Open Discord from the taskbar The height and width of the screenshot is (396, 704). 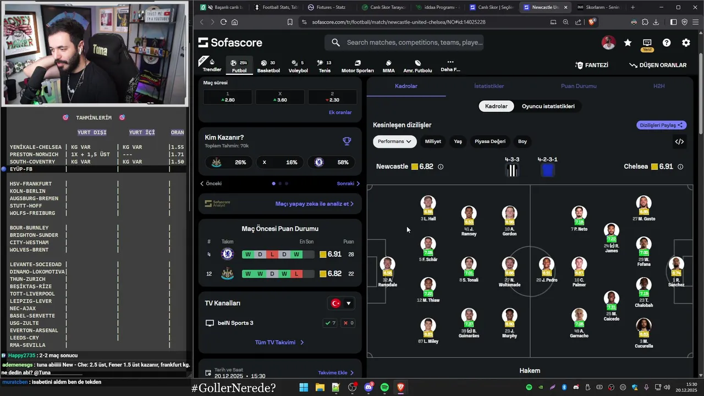(369, 387)
